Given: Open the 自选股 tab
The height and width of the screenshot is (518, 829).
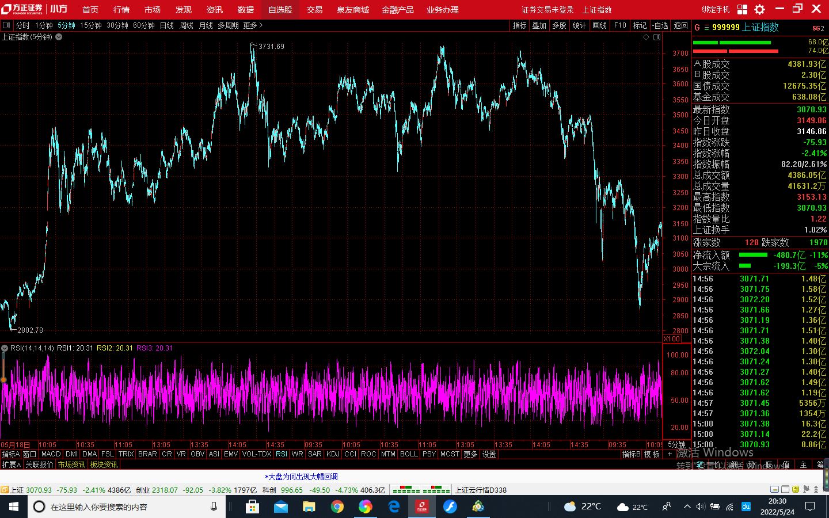Looking at the screenshot, I should pos(280,10).
